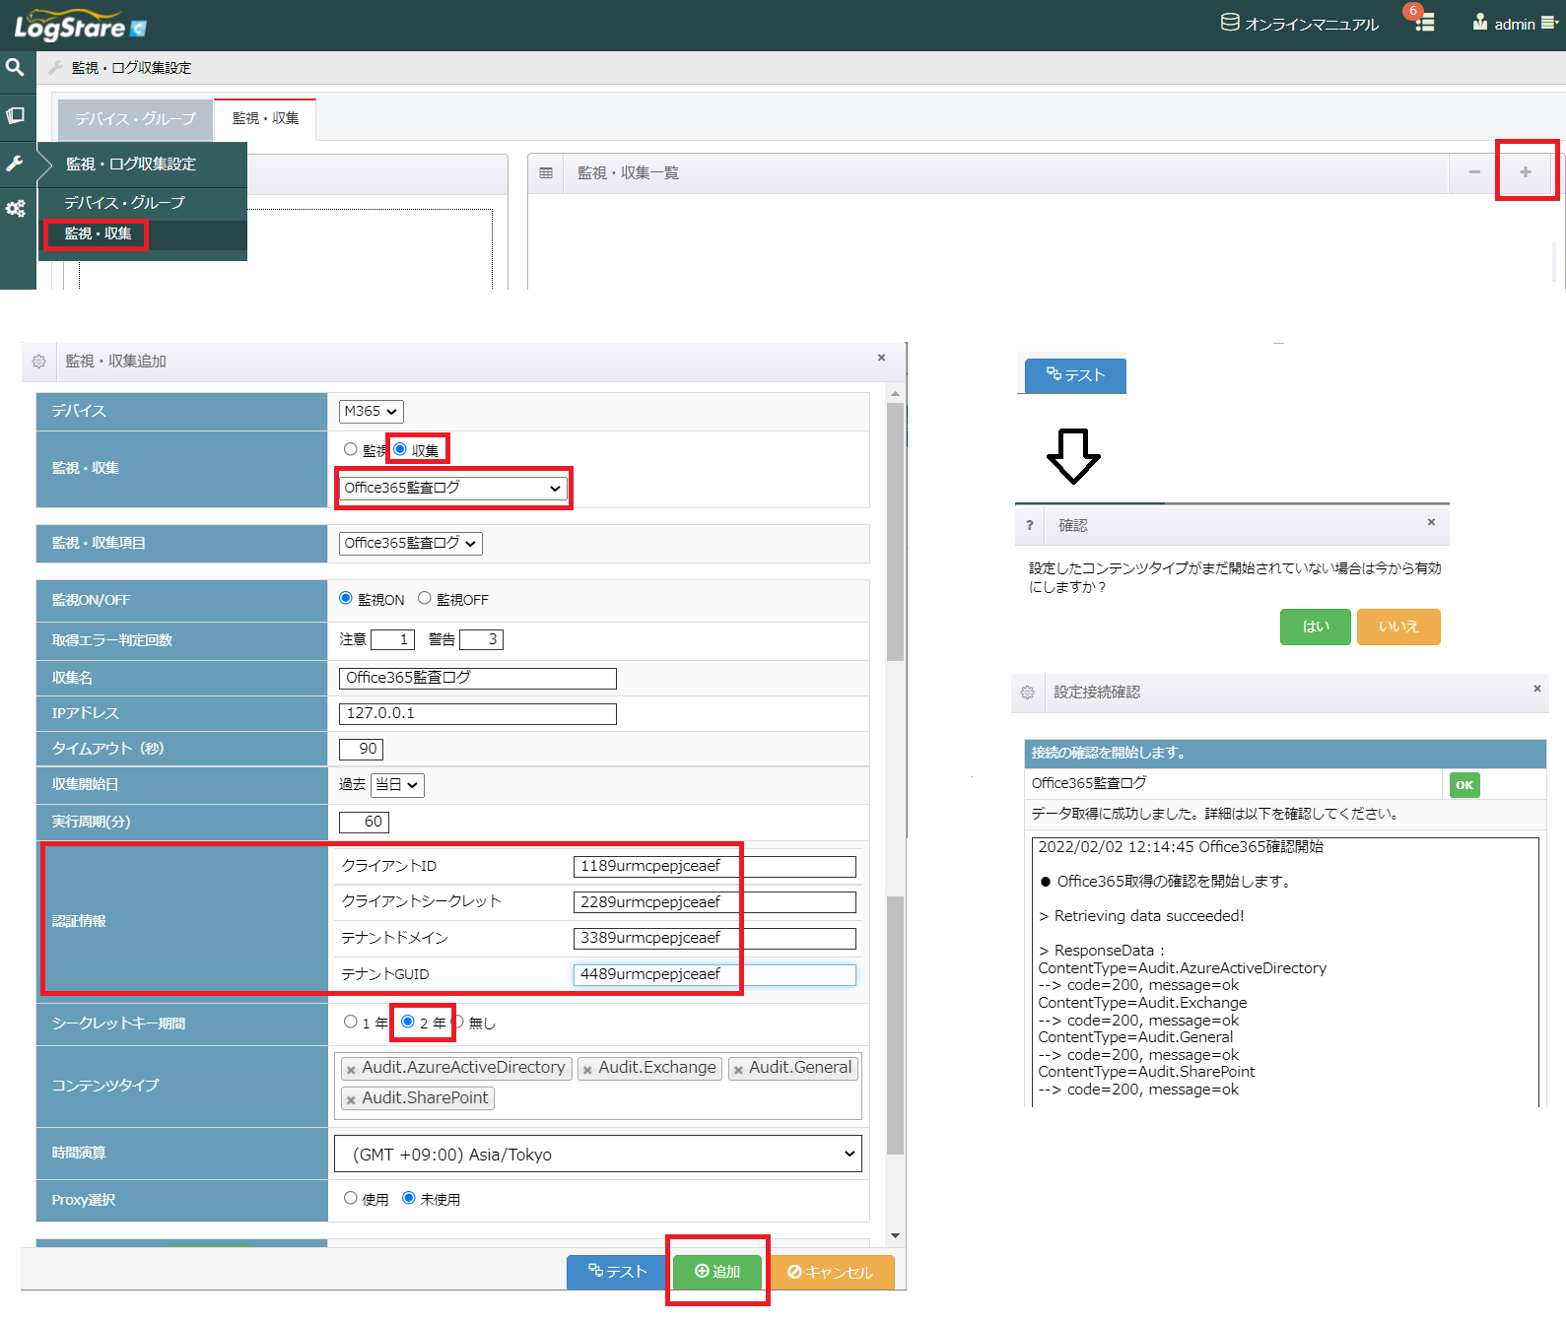1566x1322 pixels.
Task: Select 監視・収集 in the side menu
Action: pyautogui.click(x=98, y=233)
